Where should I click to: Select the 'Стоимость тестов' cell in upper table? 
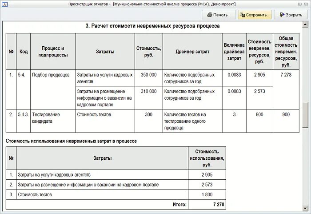coord(105,121)
